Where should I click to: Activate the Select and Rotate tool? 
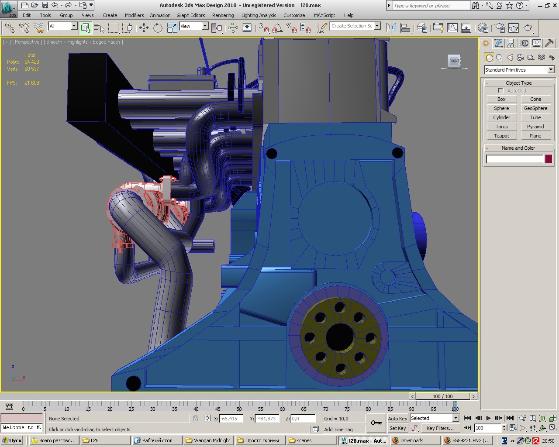coord(158,28)
